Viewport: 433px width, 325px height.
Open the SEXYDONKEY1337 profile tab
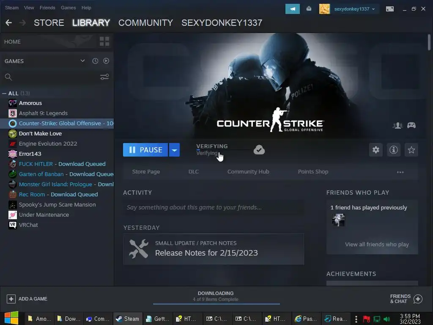(222, 23)
